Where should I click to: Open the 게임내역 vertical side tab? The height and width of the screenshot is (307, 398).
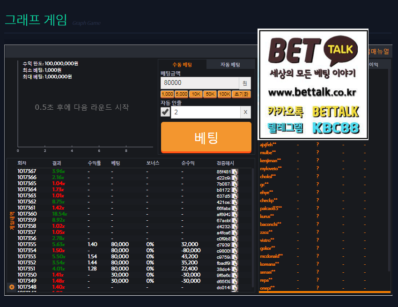click(12, 221)
